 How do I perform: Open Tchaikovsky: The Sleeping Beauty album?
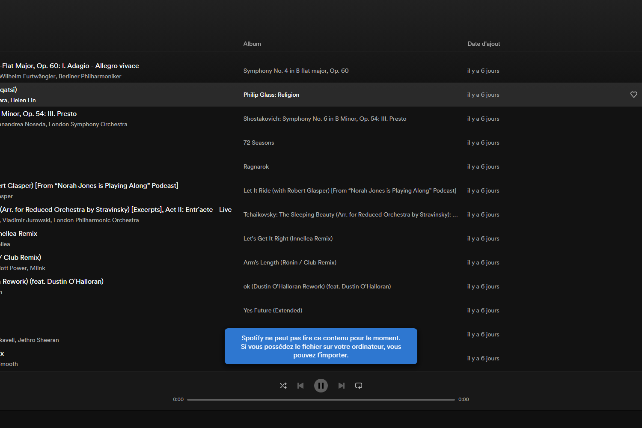click(x=351, y=214)
